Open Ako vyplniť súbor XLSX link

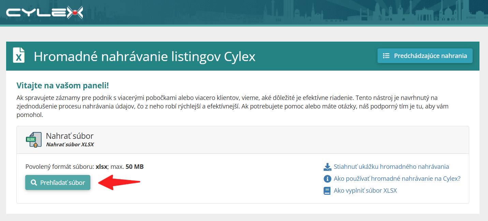[365, 191]
